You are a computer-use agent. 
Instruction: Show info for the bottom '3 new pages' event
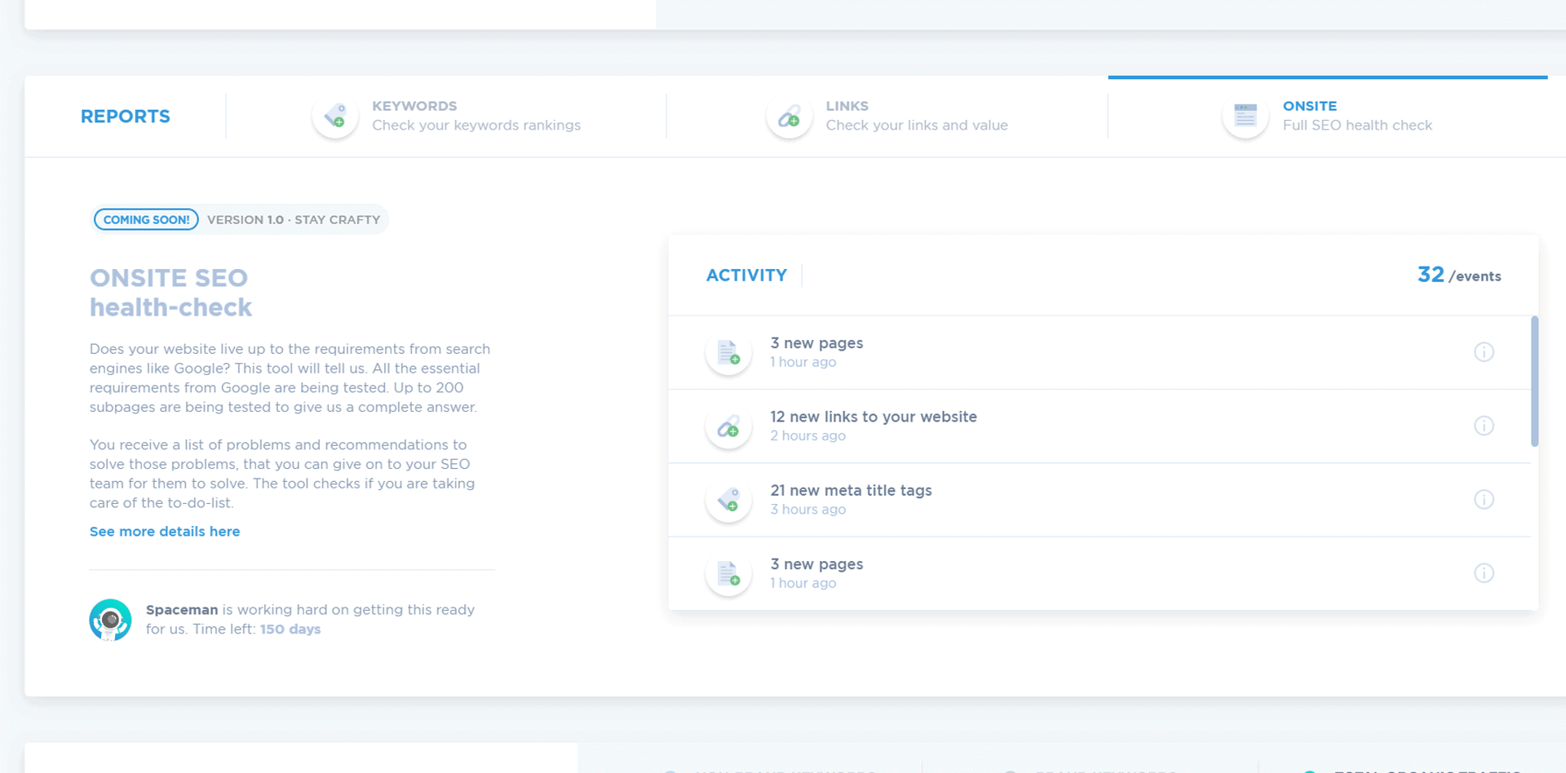click(x=1484, y=573)
